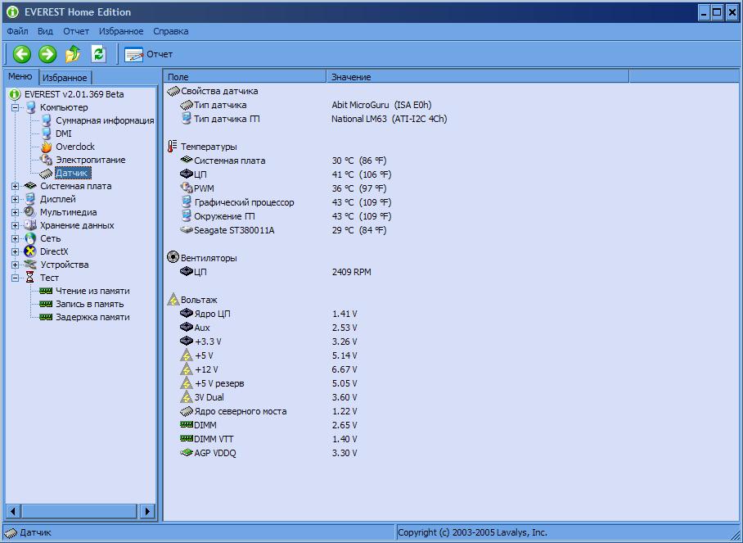This screenshot has height=543, width=743.
Task: Select Суммарная информация in the tree
Action: pos(105,120)
